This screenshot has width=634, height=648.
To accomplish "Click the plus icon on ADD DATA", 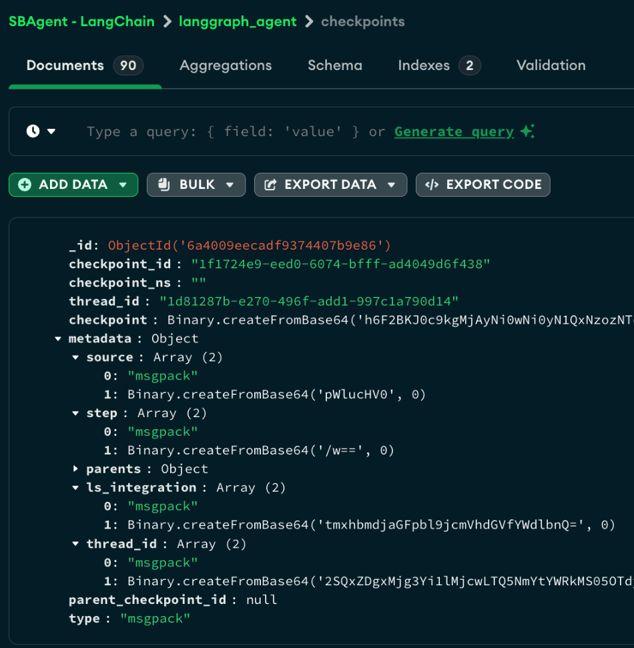I will coord(25,185).
